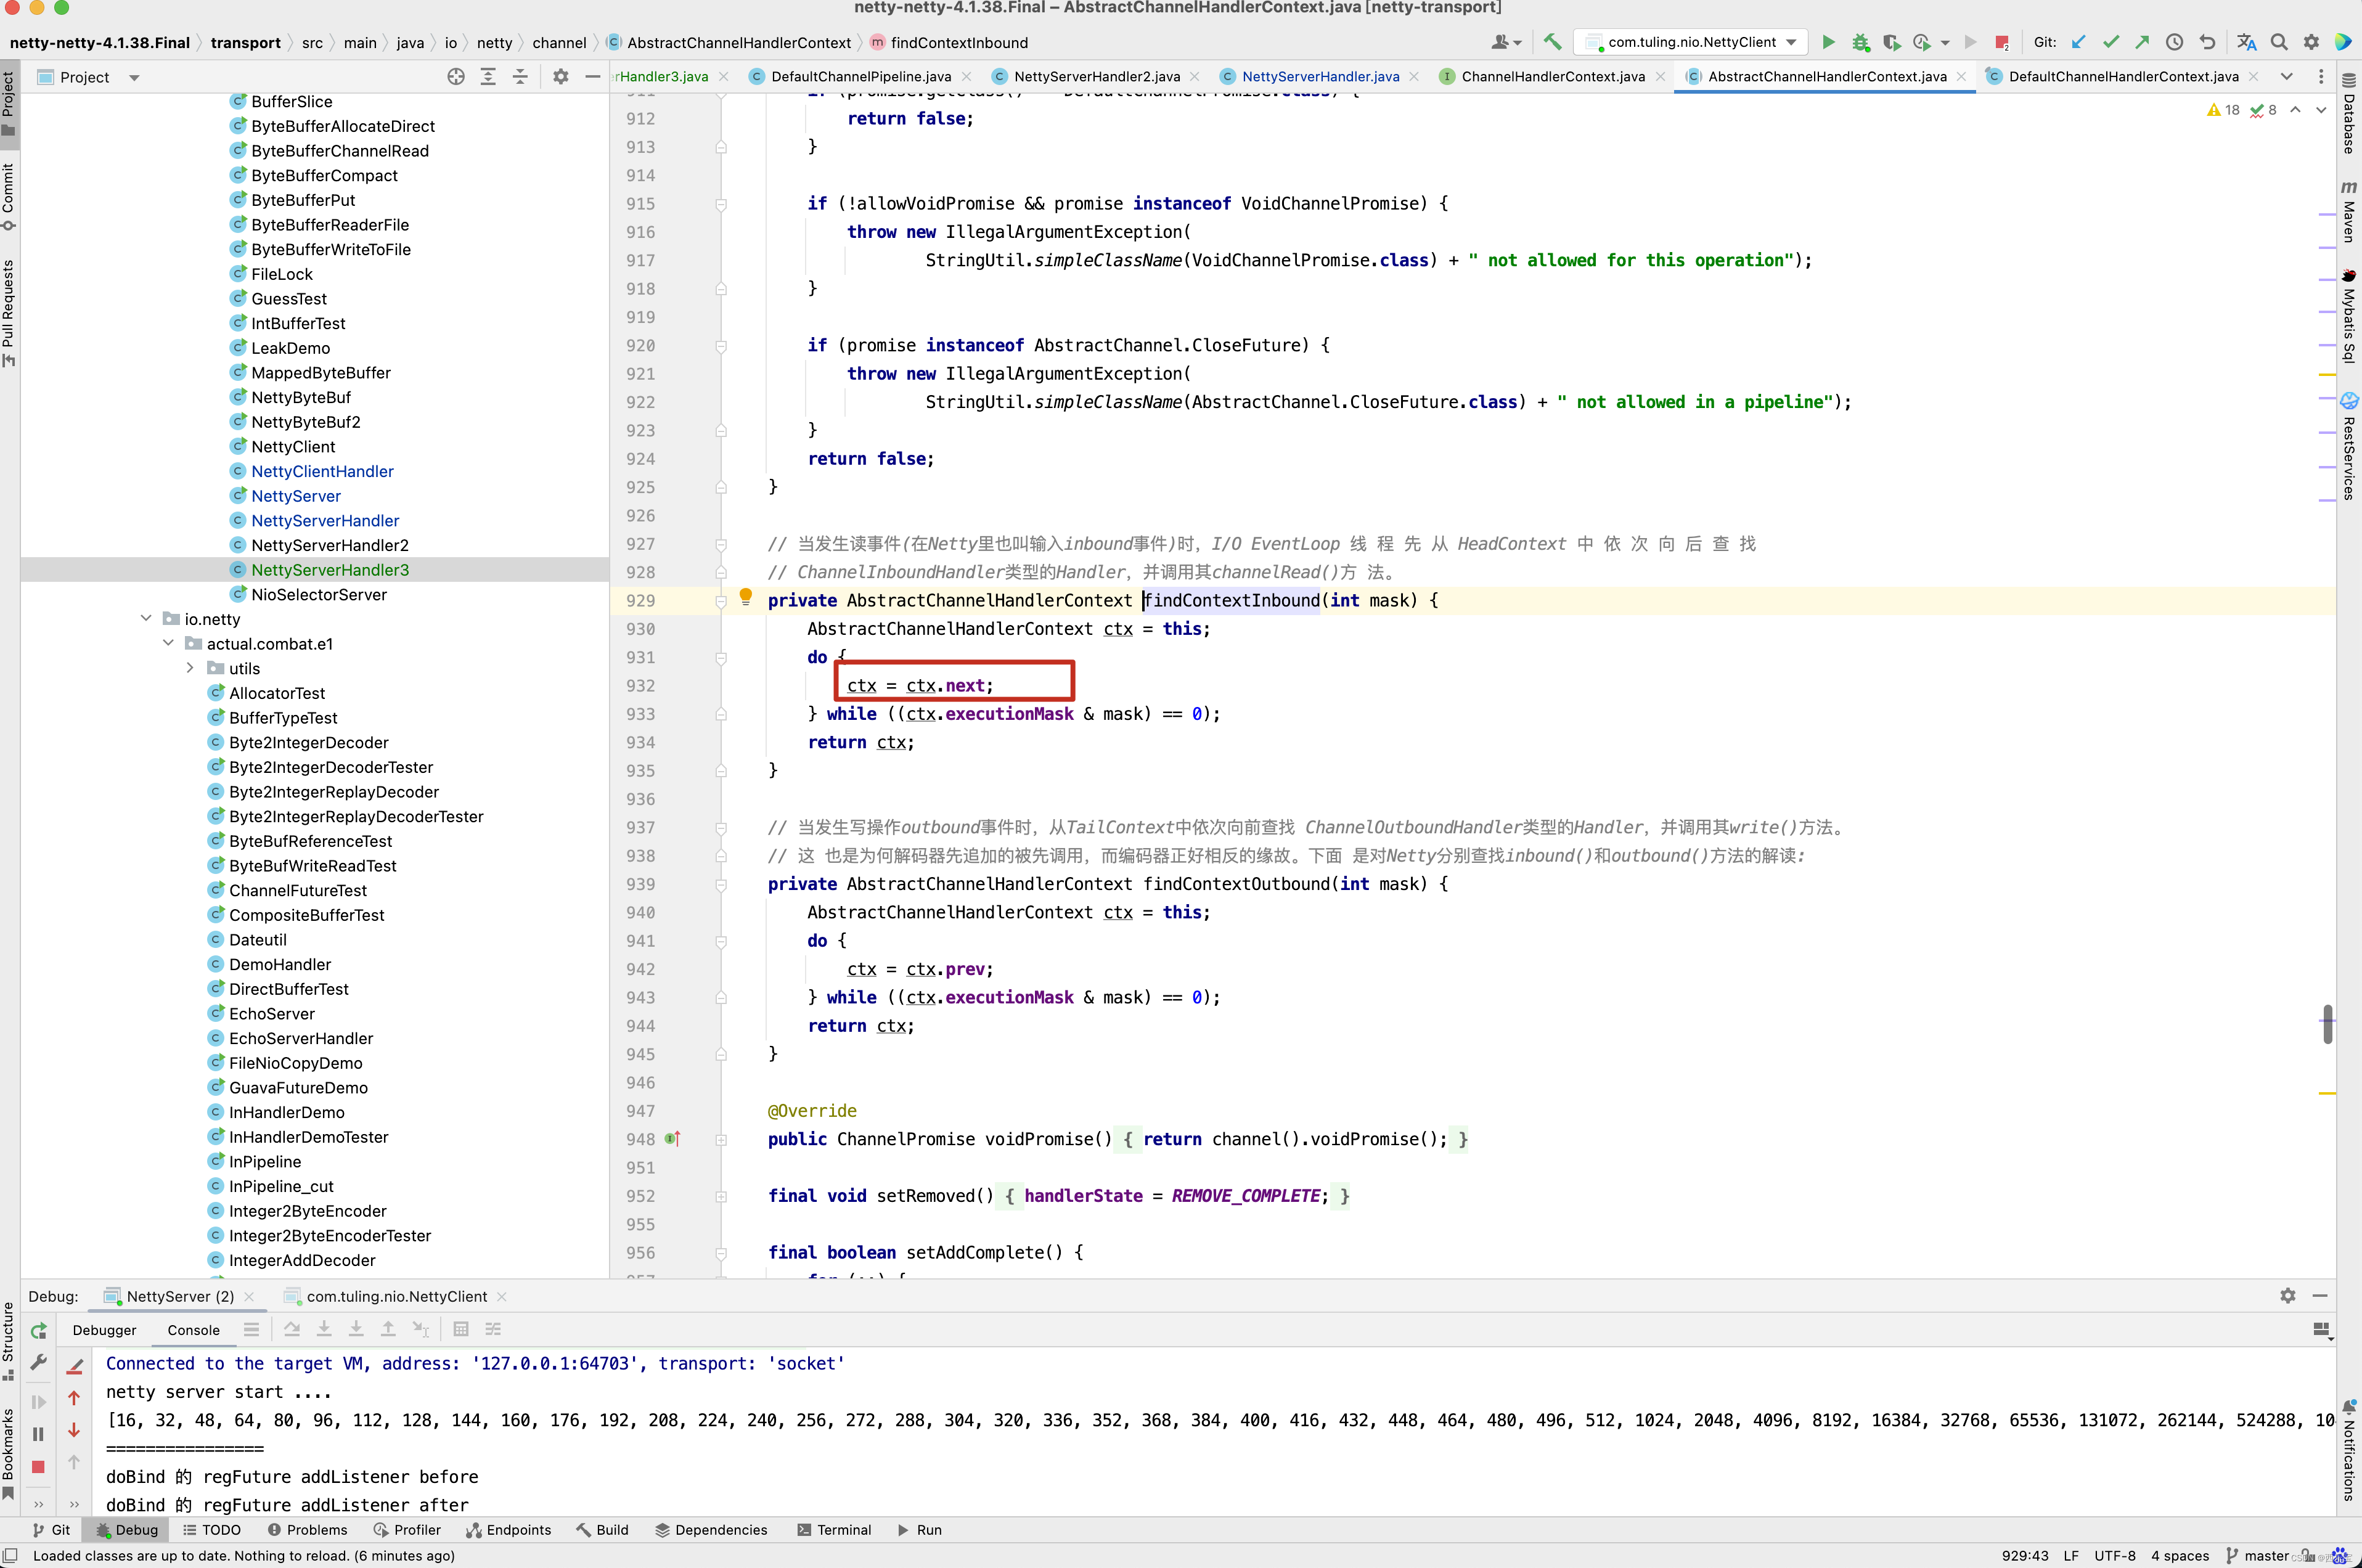2362x1568 pixels.
Task: Collapse the io.netty package node
Action: [x=146, y=619]
